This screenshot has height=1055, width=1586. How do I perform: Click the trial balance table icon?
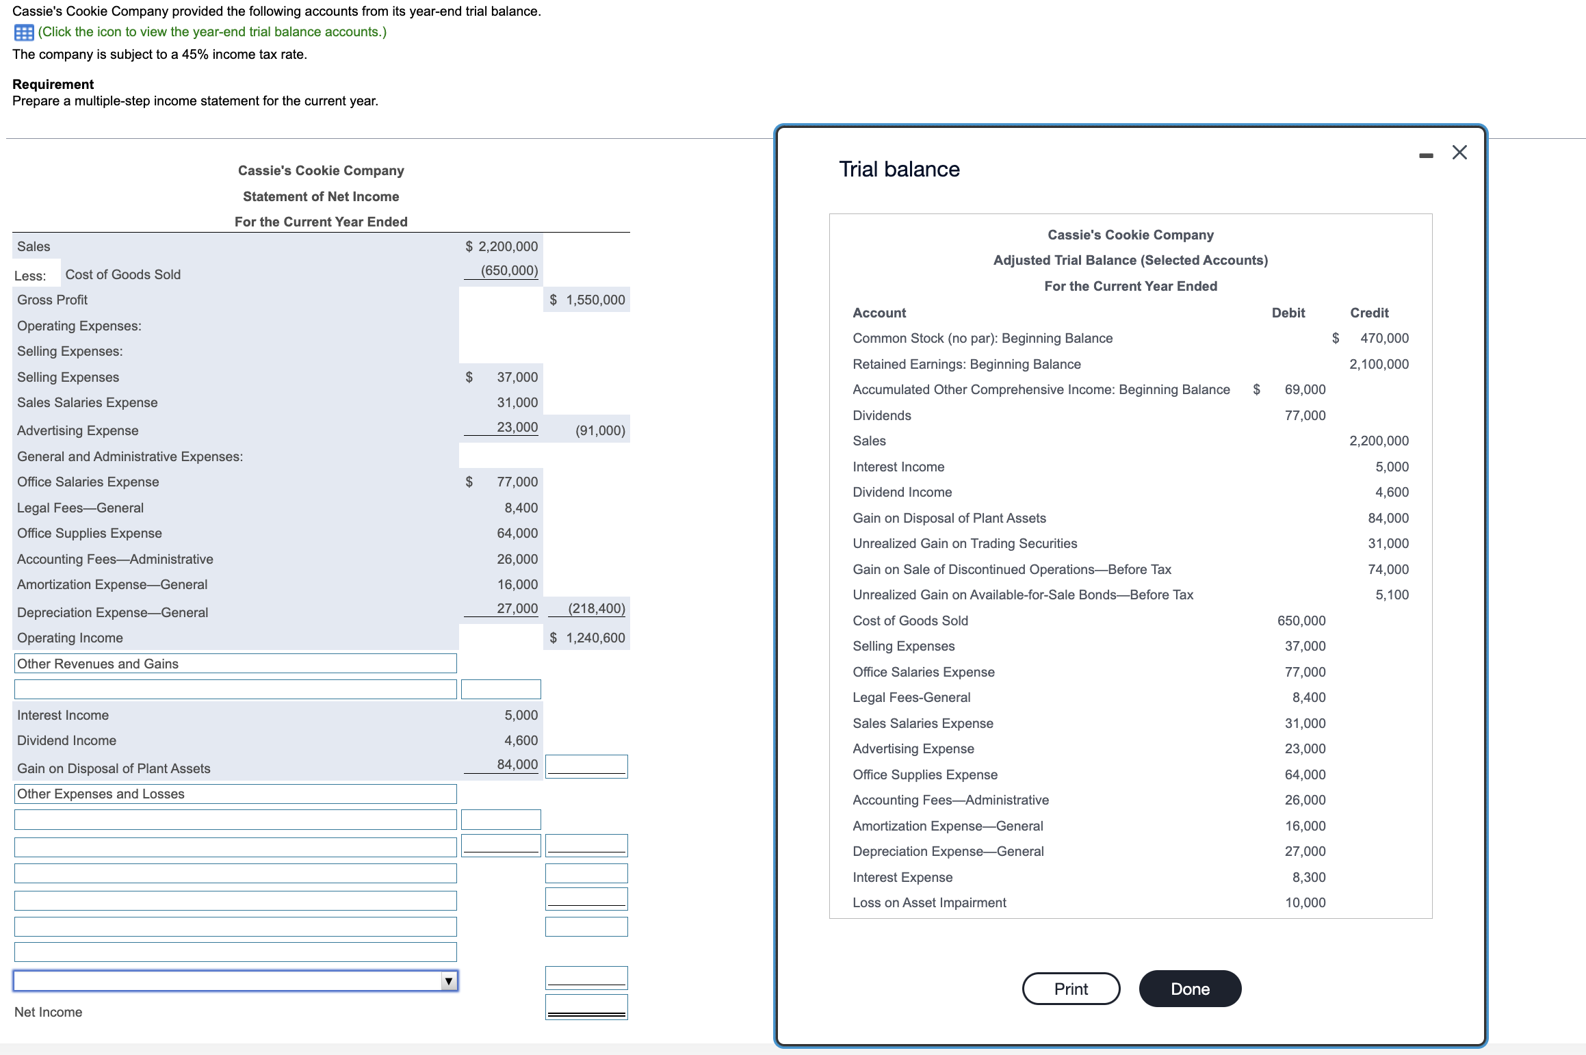24,32
